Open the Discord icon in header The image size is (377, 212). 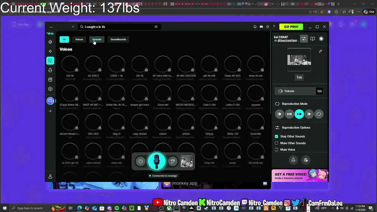pos(261,27)
